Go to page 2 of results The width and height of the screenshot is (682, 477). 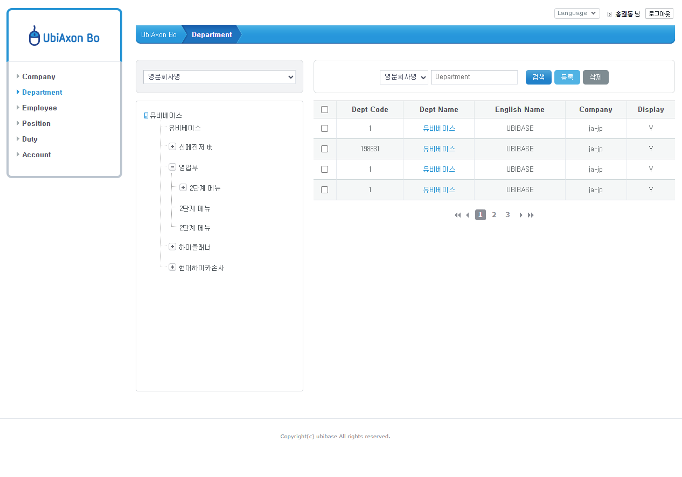pyautogui.click(x=494, y=215)
